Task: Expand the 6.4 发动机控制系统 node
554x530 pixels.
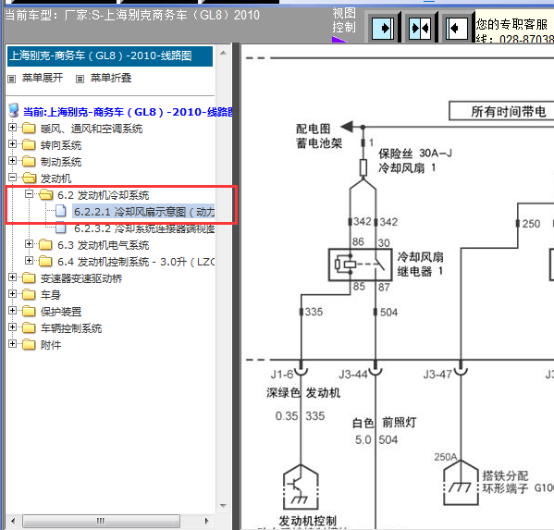Action: tap(29, 261)
